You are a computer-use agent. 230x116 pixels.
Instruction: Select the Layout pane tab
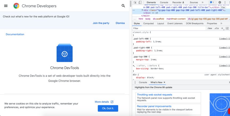[x=161, y=23]
